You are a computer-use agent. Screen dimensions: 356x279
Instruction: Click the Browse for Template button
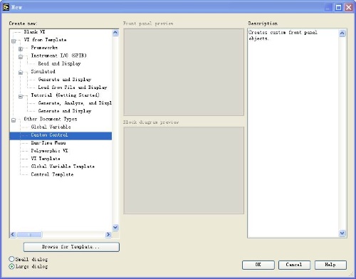(71, 247)
